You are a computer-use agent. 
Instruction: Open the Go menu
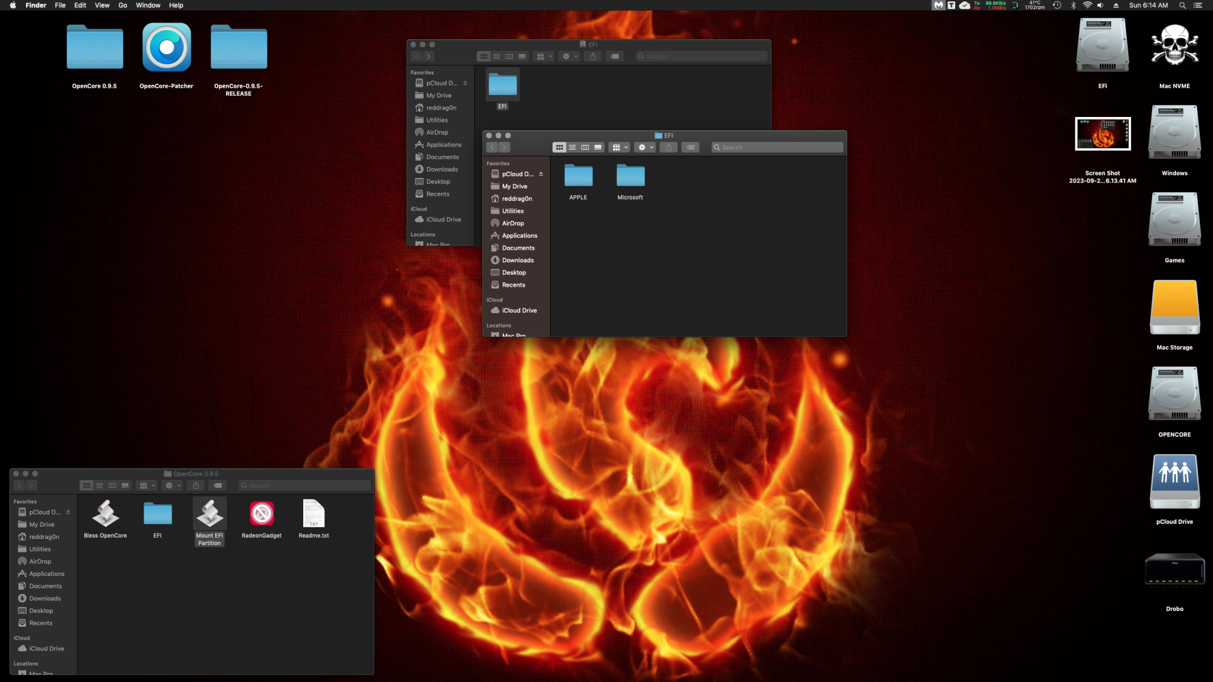click(123, 5)
